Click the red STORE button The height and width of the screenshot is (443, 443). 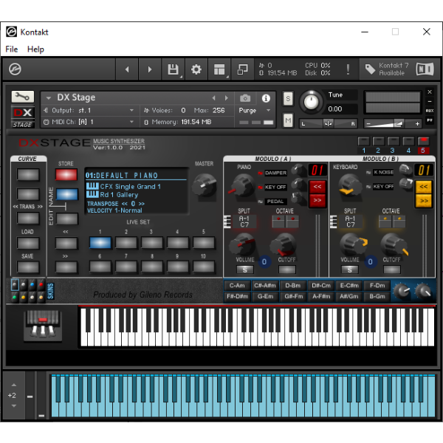point(66,174)
